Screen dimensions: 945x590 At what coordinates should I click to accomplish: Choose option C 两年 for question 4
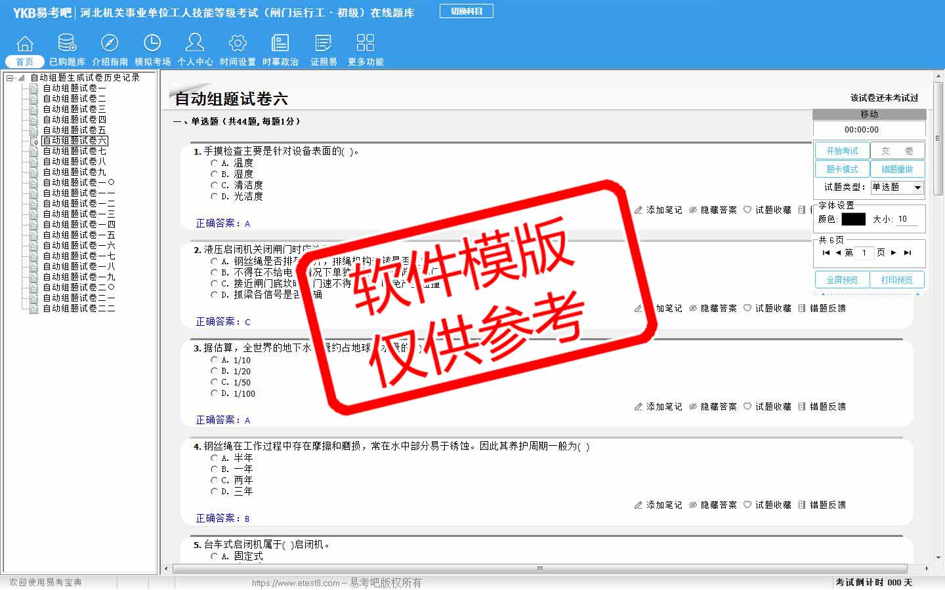point(214,480)
